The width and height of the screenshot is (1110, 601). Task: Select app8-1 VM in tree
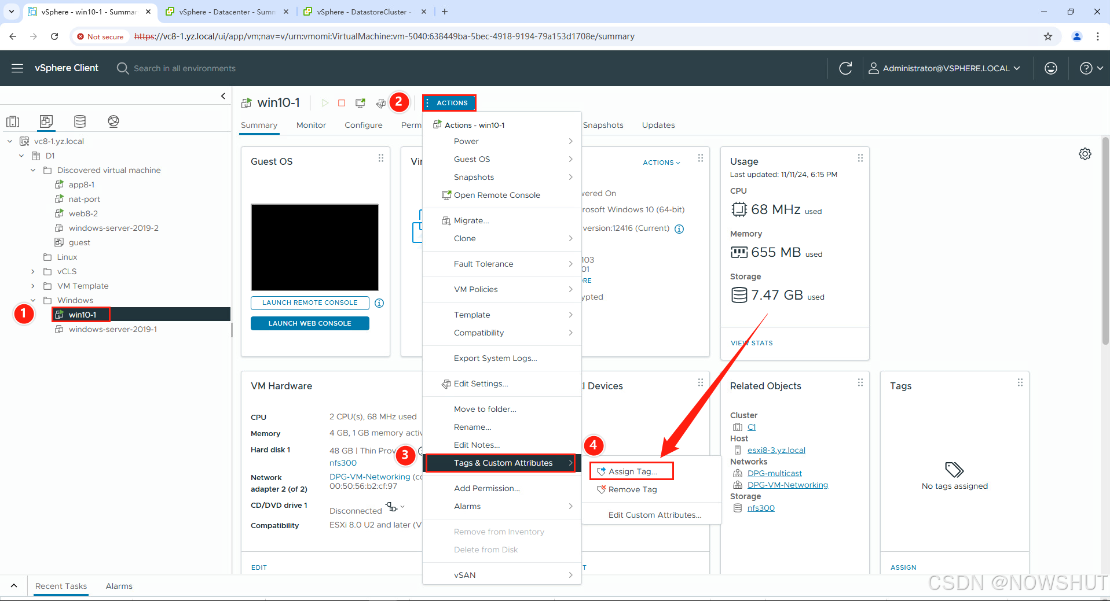(x=81, y=185)
